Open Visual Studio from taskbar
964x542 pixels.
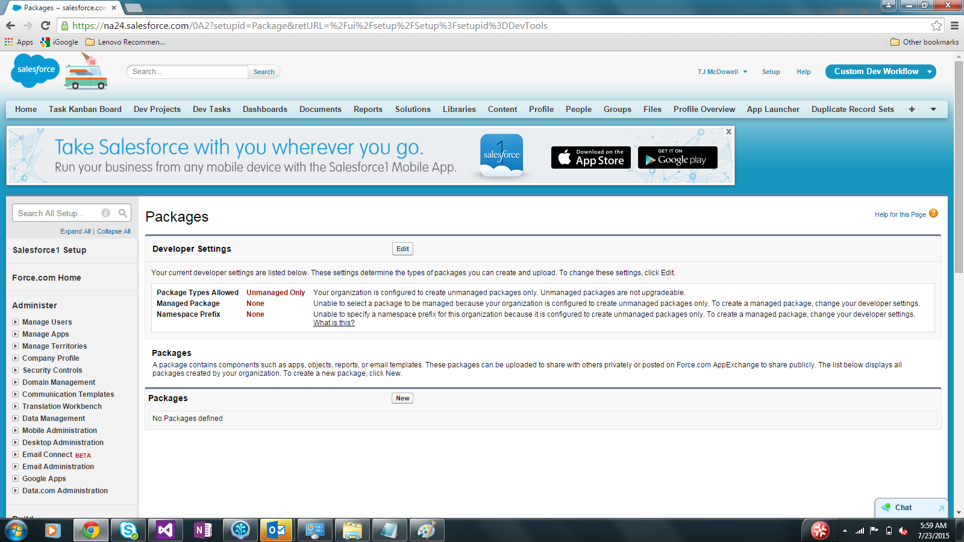click(166, 530)
